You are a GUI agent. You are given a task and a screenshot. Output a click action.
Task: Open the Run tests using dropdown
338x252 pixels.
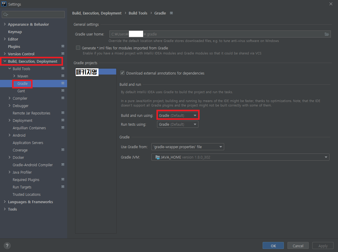tap(178, 124)
